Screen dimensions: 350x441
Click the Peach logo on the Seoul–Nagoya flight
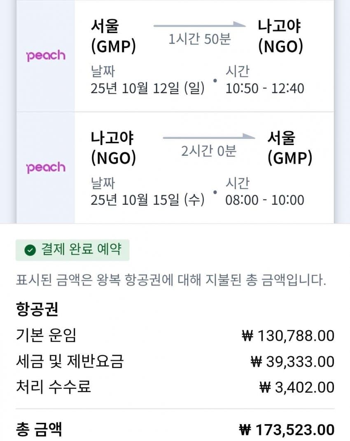pos(46,55)
